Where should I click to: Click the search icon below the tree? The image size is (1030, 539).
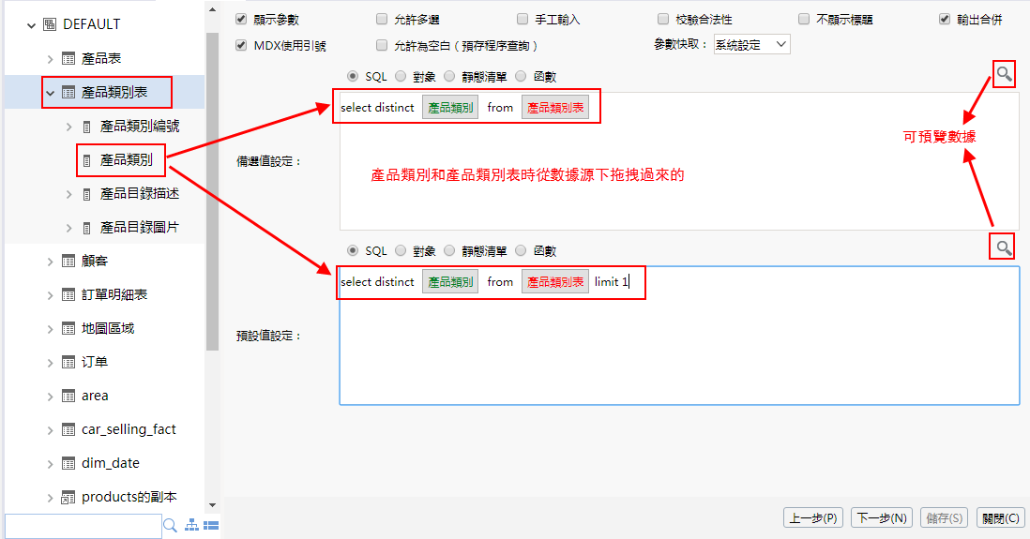(171, 526)
